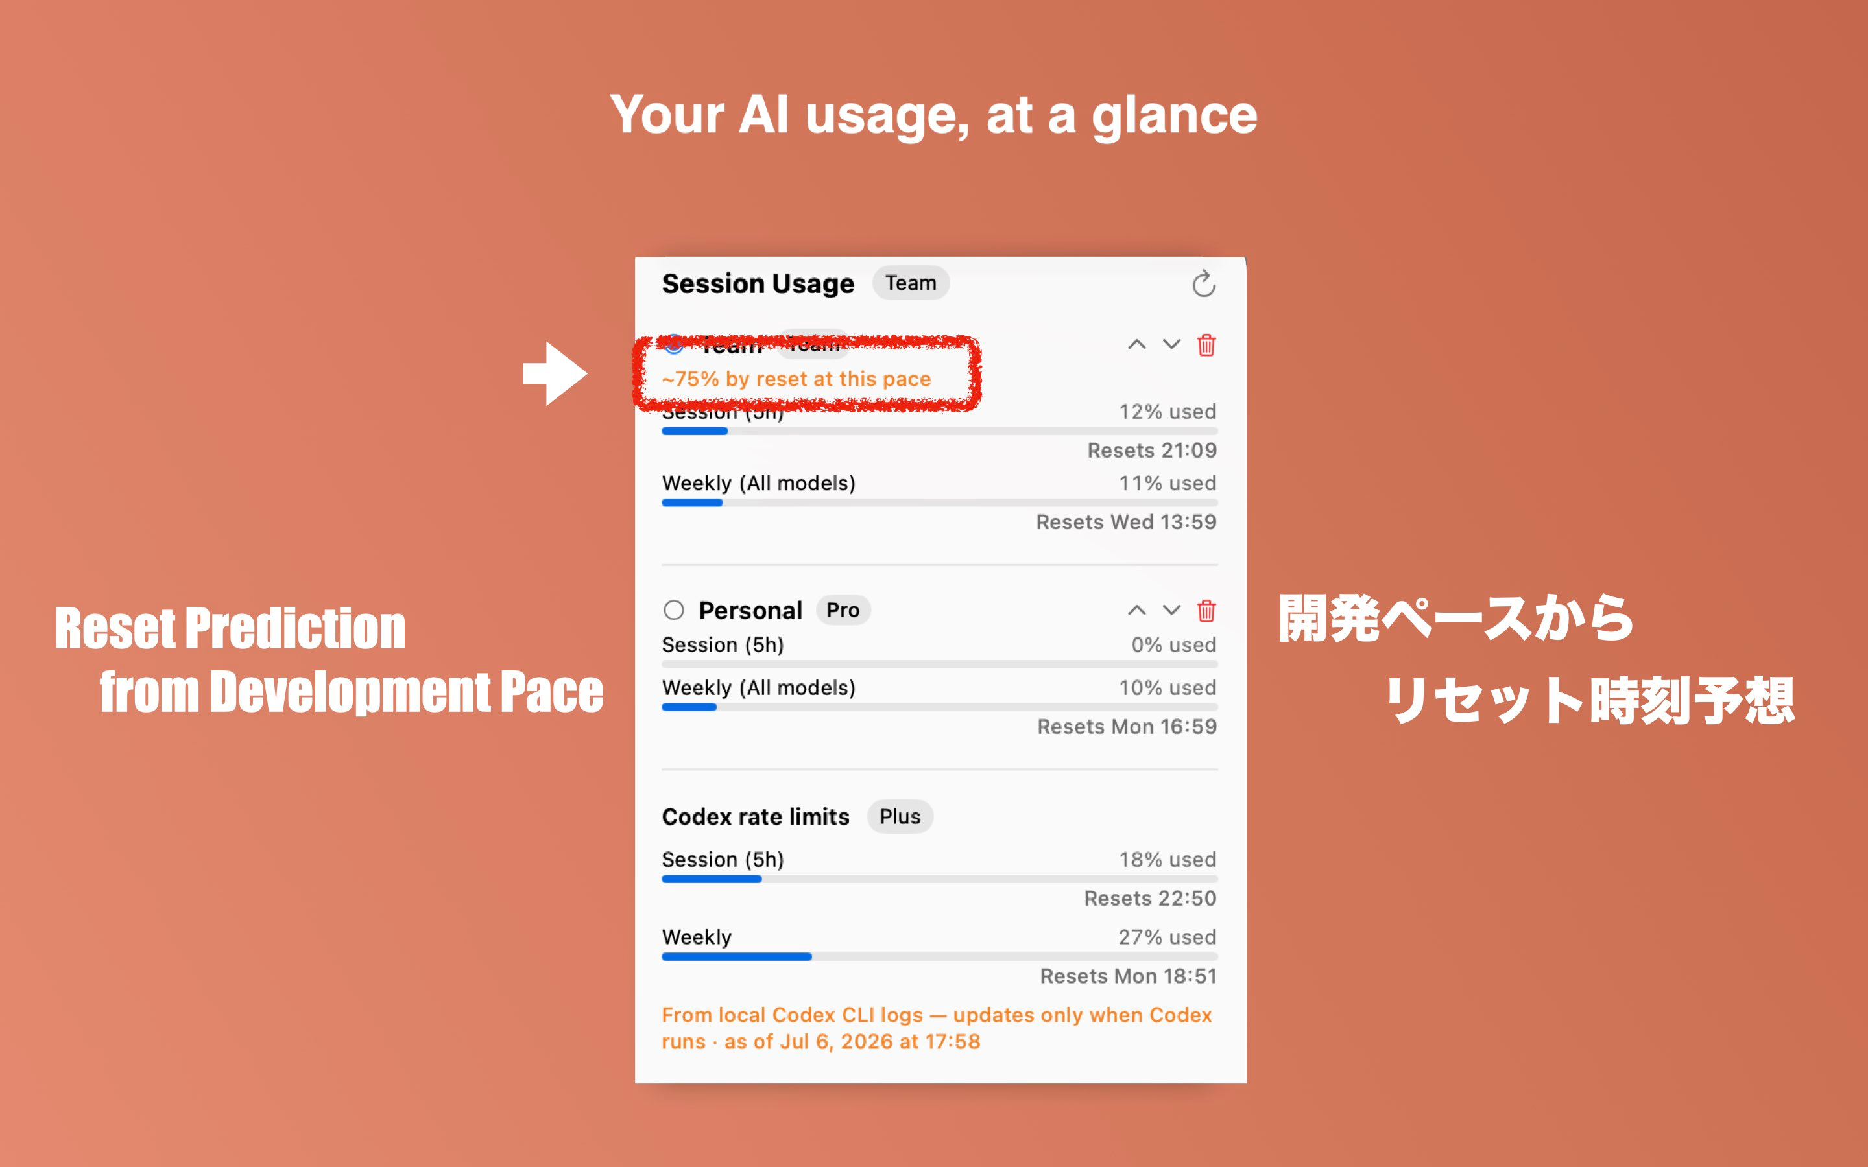Viewport: 1868px width, 1167px height.
Task: Click '10% used' in Personal weekly row
Action: 1168,688
